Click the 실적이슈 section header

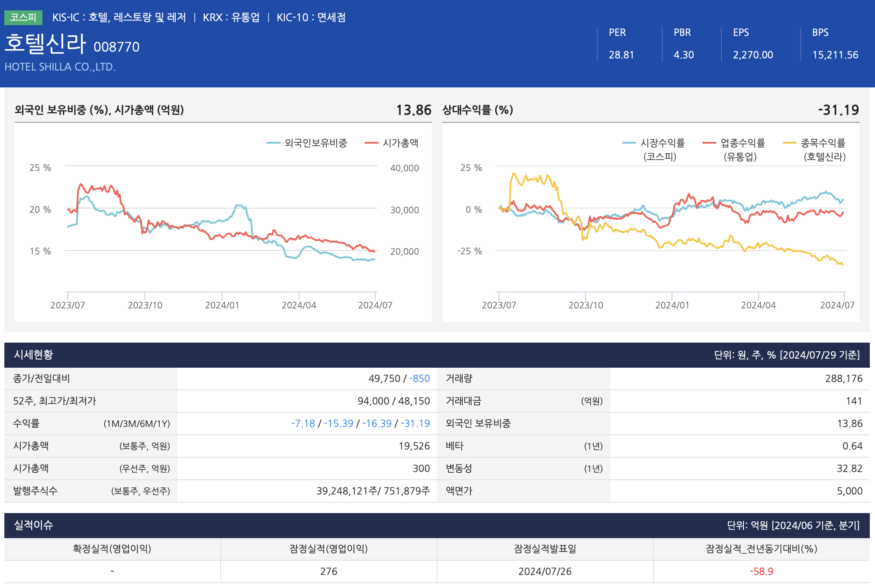[33, 525]
